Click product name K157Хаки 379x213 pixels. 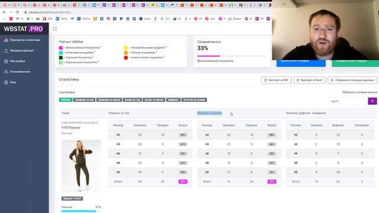tap(70, 128)
